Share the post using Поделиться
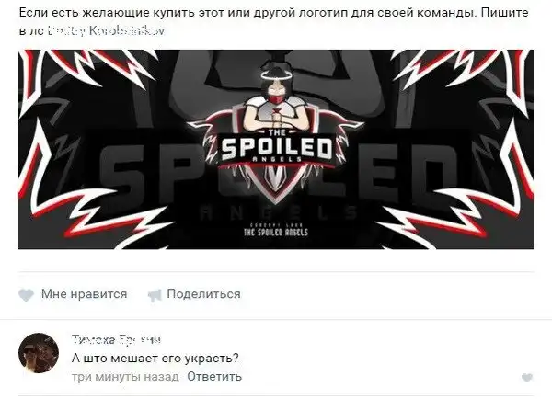Screen dimensions: 552x399 pos(203,294)
